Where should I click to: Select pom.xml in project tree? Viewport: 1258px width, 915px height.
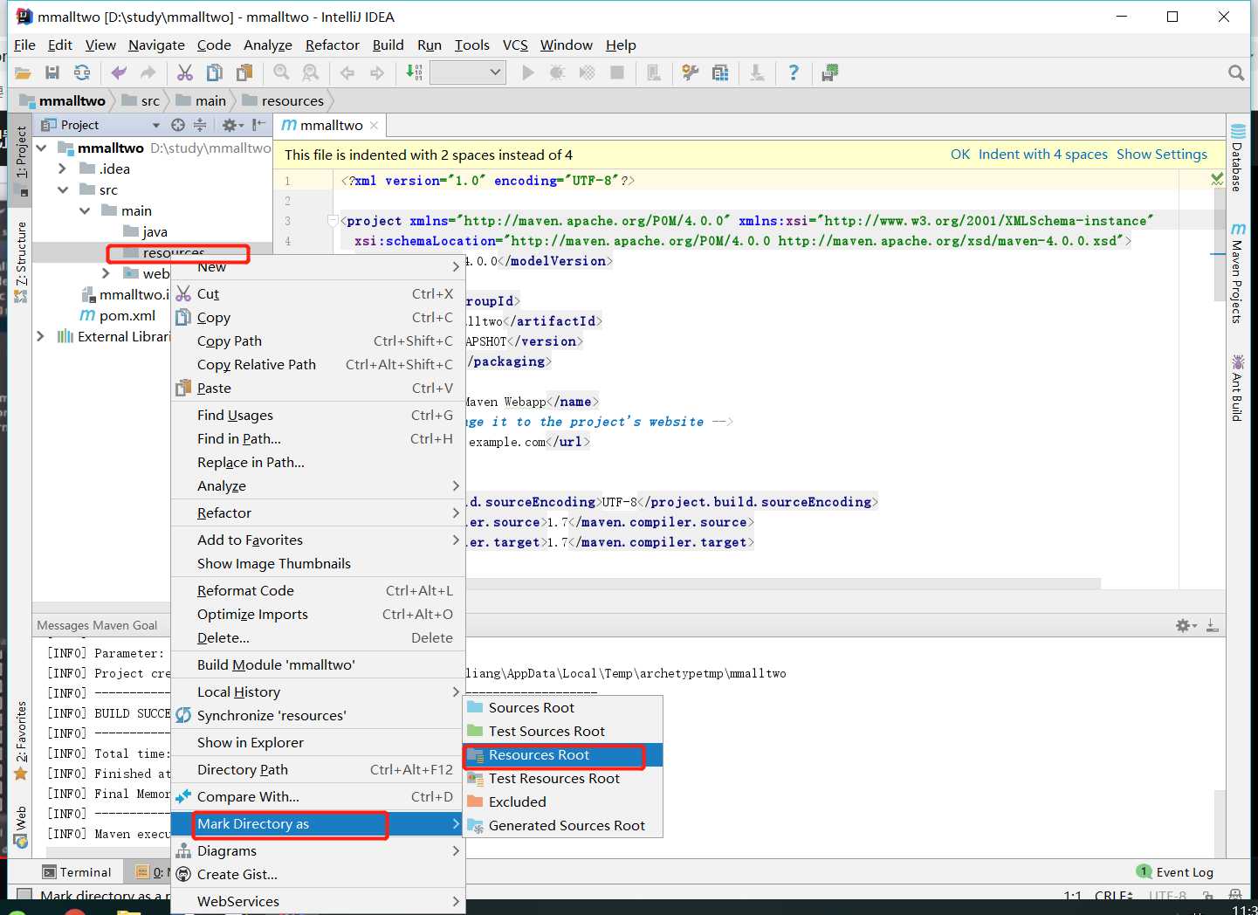pos(118,315)
